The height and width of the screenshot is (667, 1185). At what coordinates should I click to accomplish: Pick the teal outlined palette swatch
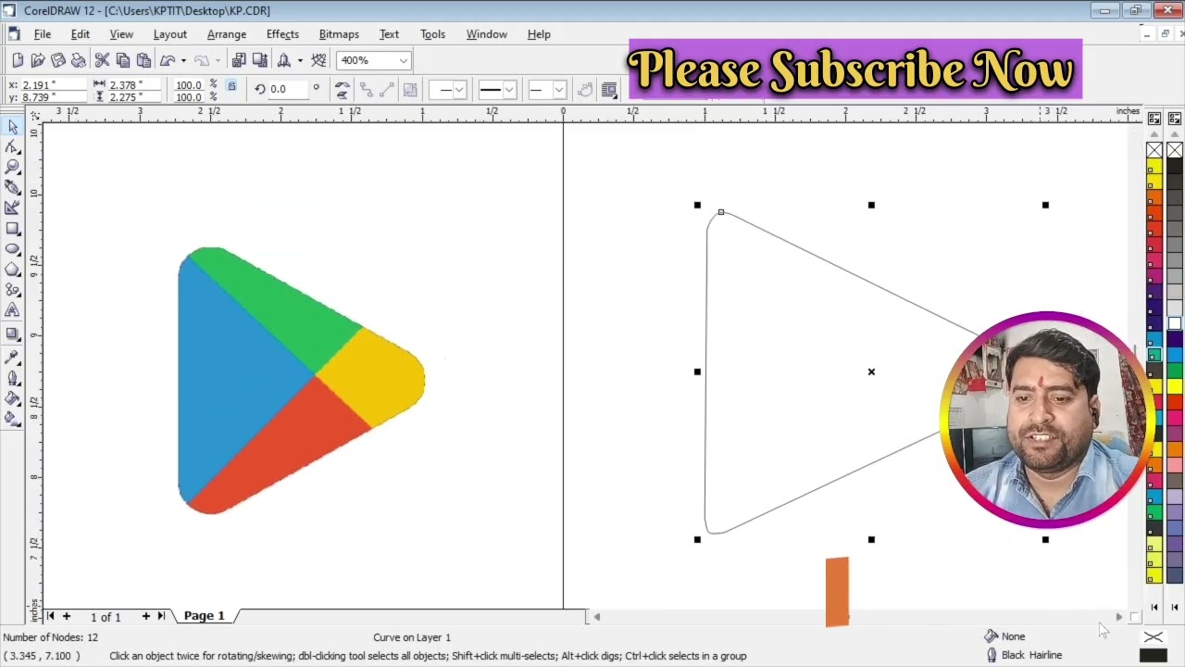click(x=1154, y=355)
